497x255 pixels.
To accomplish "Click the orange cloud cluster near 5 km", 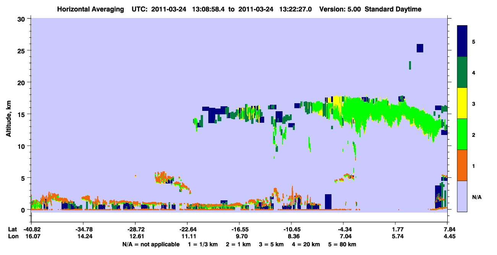I will click(164, 177).
